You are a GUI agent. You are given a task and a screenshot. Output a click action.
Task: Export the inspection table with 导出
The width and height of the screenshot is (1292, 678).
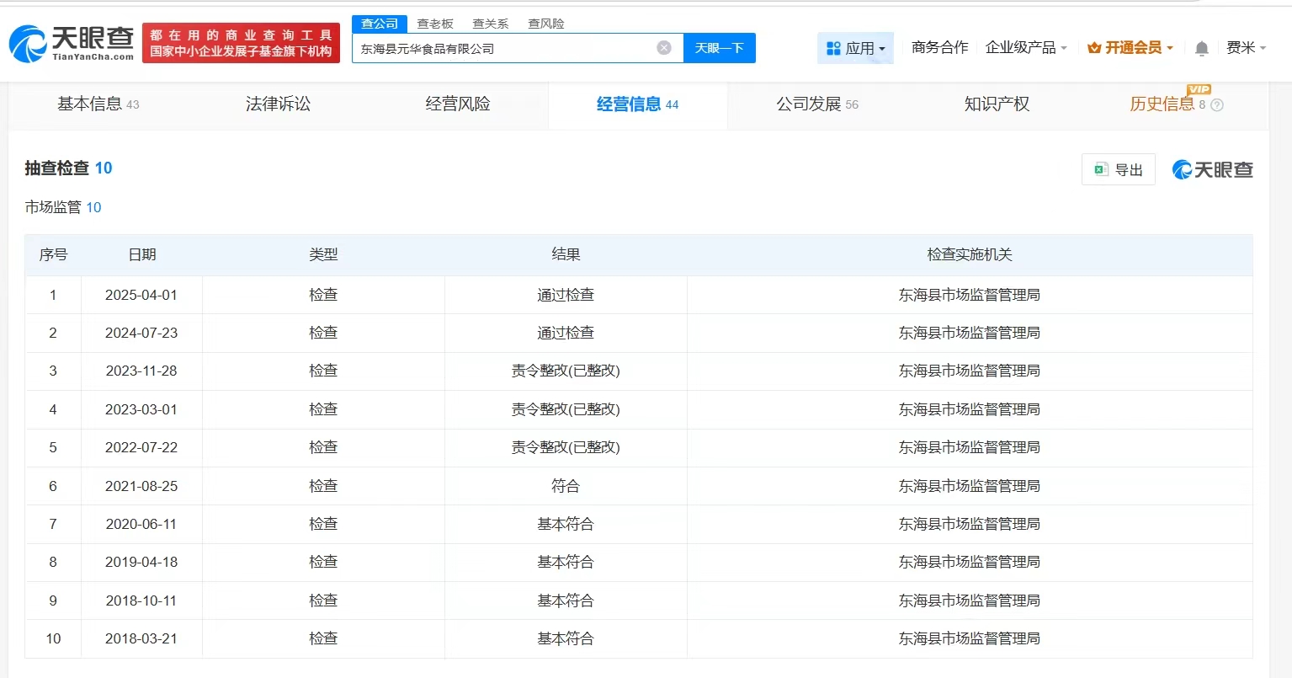click(1119, 169)
